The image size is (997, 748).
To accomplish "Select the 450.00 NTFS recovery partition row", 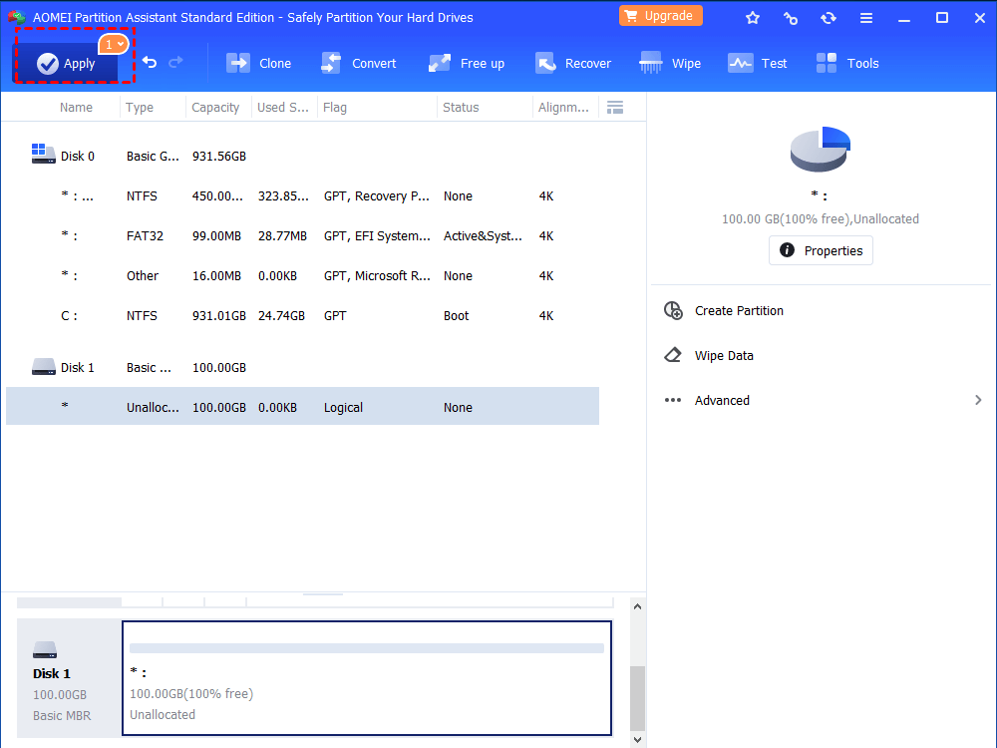I will (x=303, y=195).
